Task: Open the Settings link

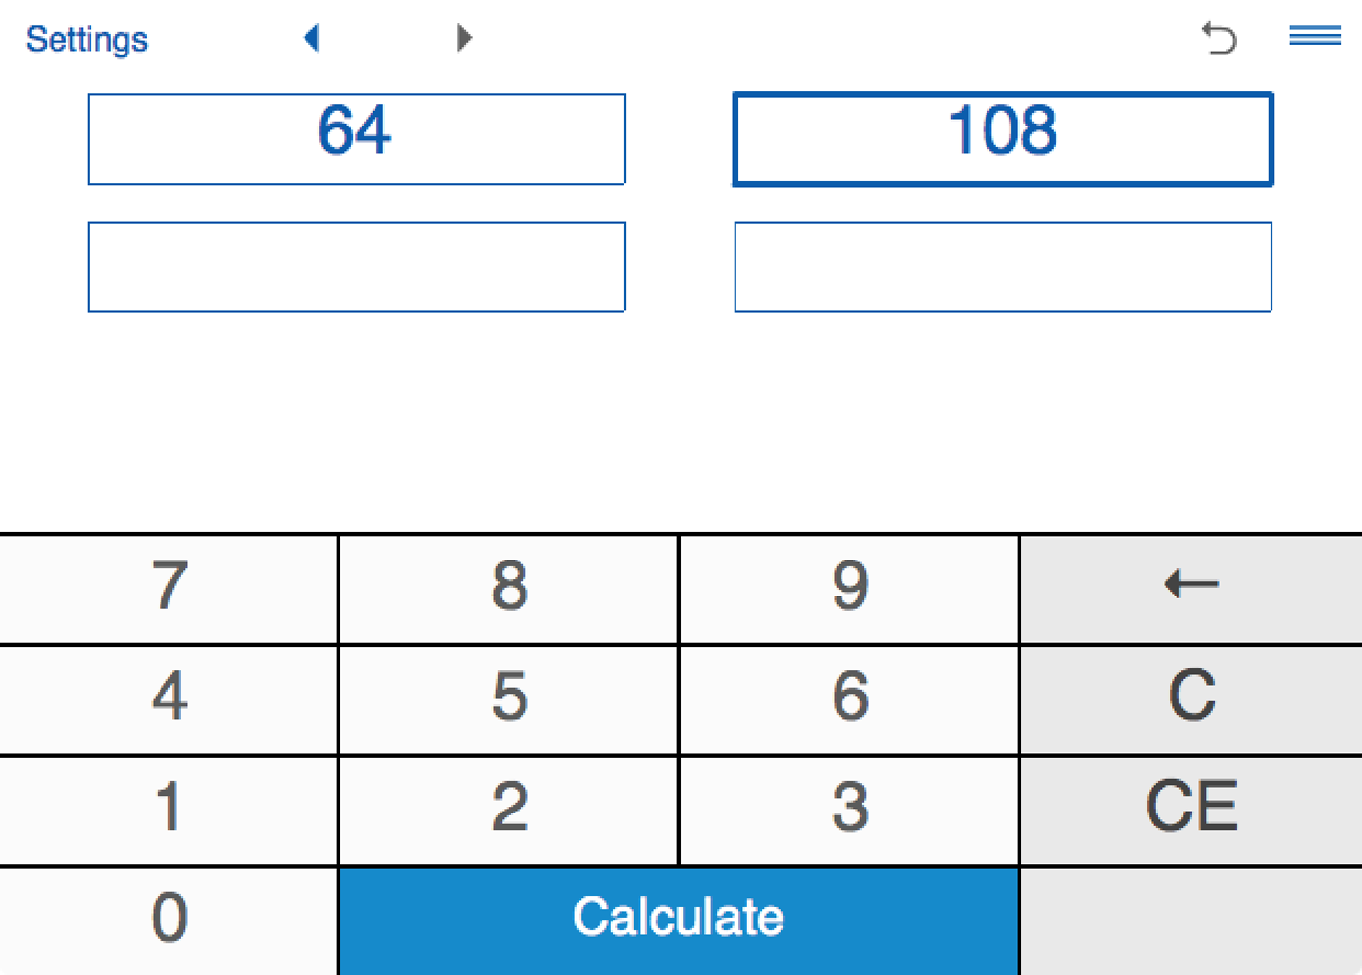Action: (87, 39)
